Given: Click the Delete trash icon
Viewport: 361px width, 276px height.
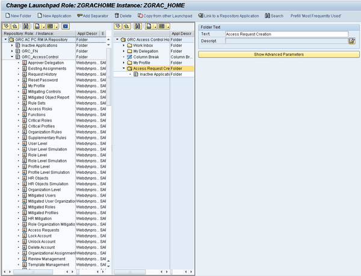Looking at the screenshot, I should click(122, 16).
